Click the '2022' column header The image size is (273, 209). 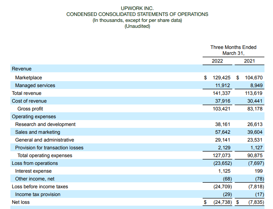[x=217, y=61]
